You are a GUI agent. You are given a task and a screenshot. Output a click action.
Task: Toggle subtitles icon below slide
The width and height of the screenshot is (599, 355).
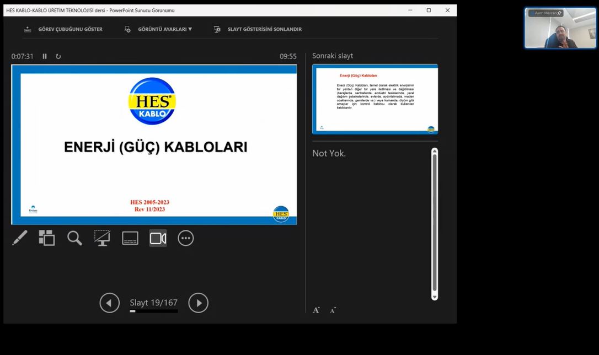tap(130, 238)
